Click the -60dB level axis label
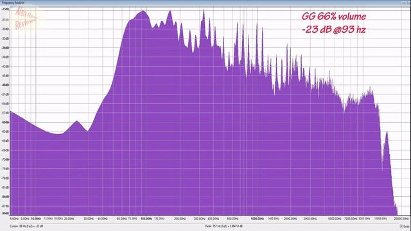This screenshot has width=411, height=231. tap(5, 122)
